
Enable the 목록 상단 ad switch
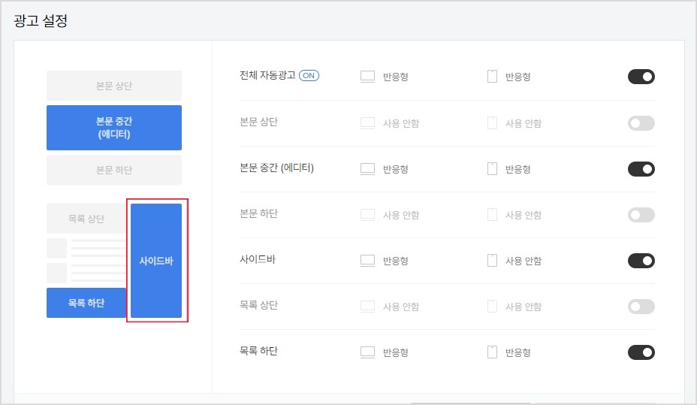tap(641, 307)
